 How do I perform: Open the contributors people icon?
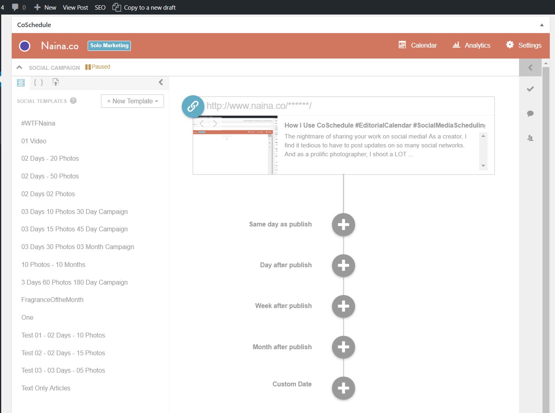pyautogui.click(x=530, y=138)
